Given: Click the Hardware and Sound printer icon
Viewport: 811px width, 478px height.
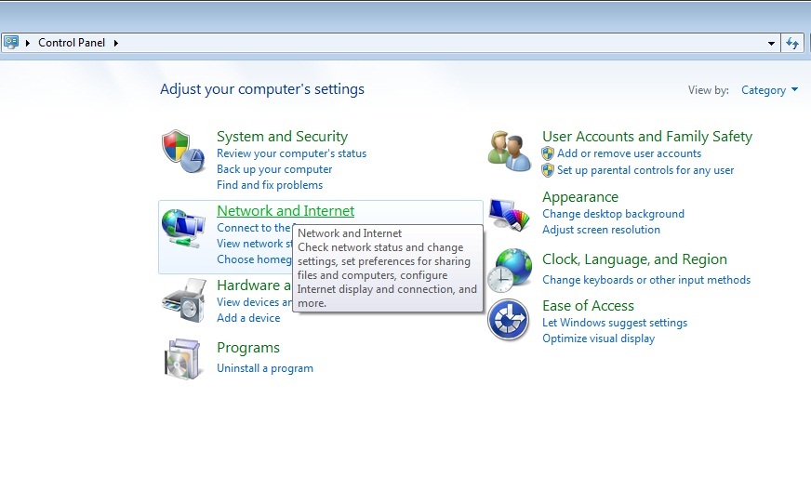Looking at the screenshot, I should (183, 300).
